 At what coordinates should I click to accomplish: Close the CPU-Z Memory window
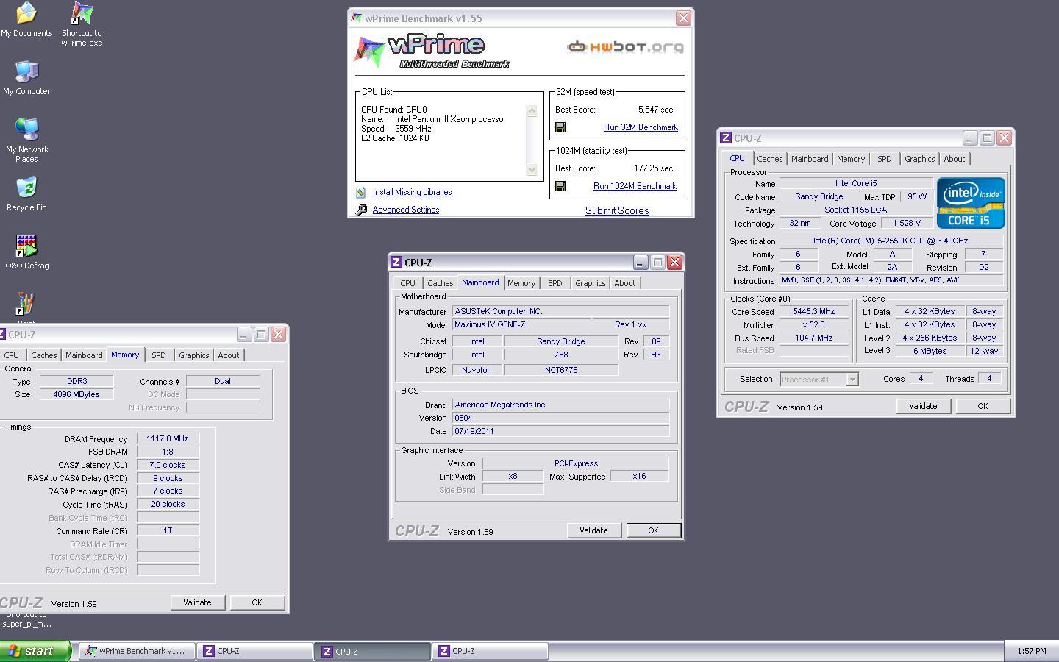[x=278, y=335]
